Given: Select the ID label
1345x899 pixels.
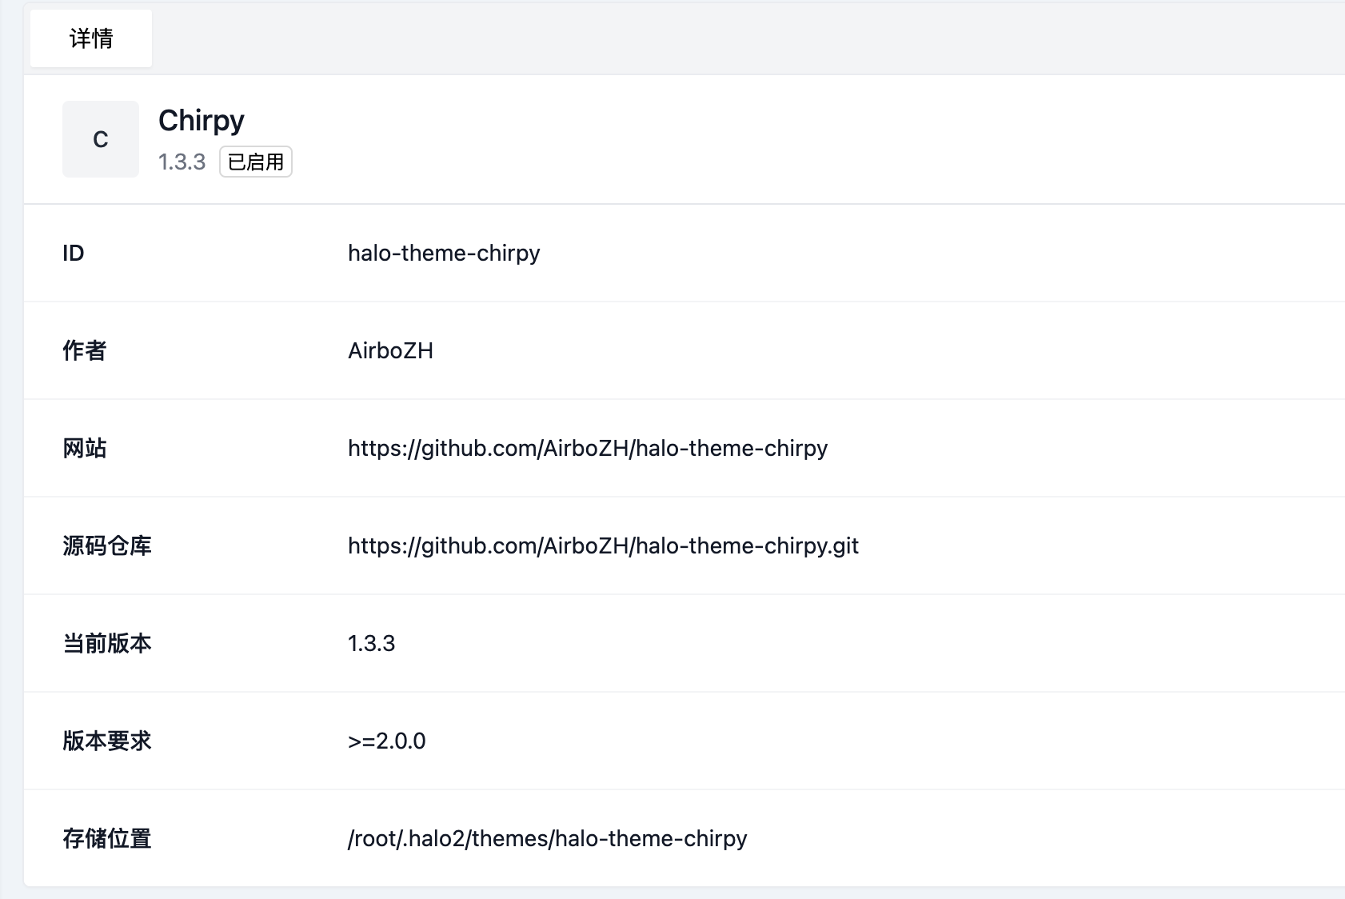Looking at the screenshot, I should pyautogui.click(x=74, y=253).
